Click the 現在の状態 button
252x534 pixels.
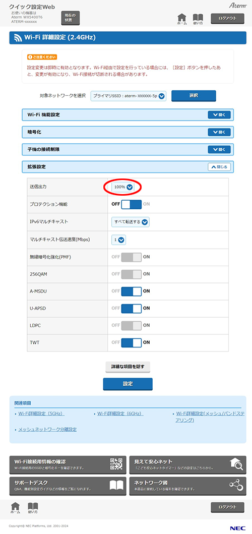pos(70,18)
